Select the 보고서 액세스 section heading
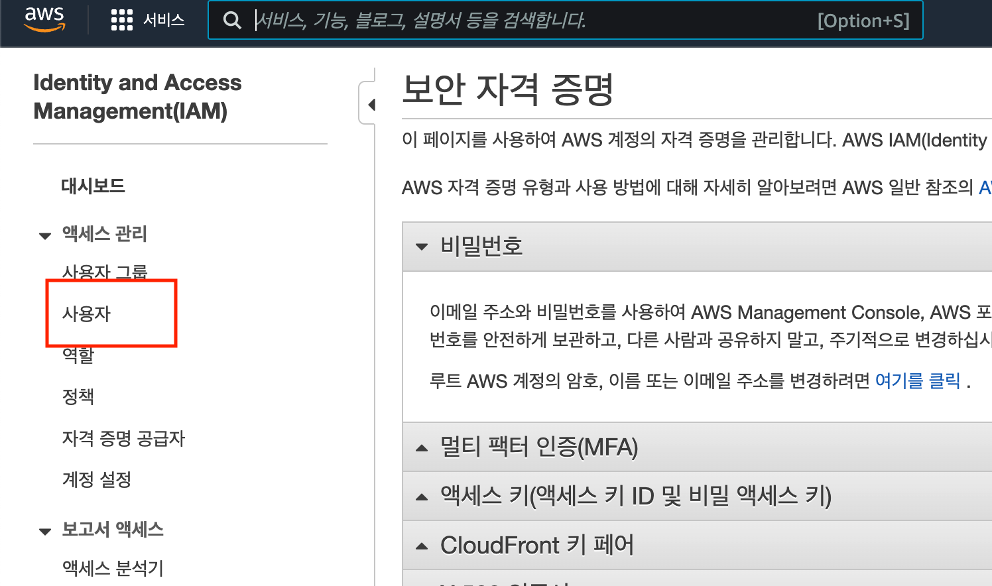Screen dimensions: 992x586 (113, 529)
